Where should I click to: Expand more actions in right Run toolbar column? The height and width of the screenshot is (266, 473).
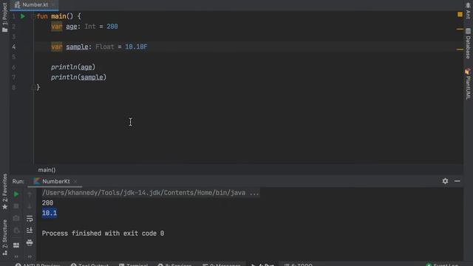pyautogui.click(x=30, y=256)
